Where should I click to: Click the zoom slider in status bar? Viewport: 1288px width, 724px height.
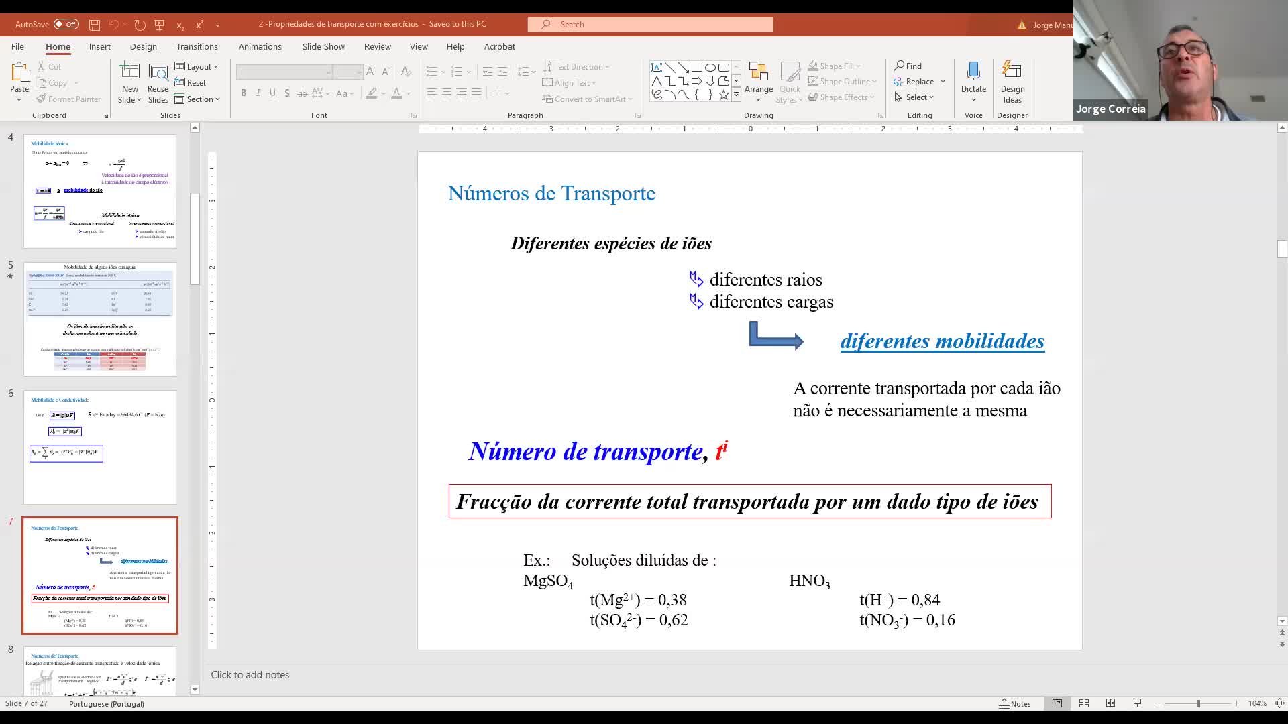pyautogui.click(x=1197, y=703)
